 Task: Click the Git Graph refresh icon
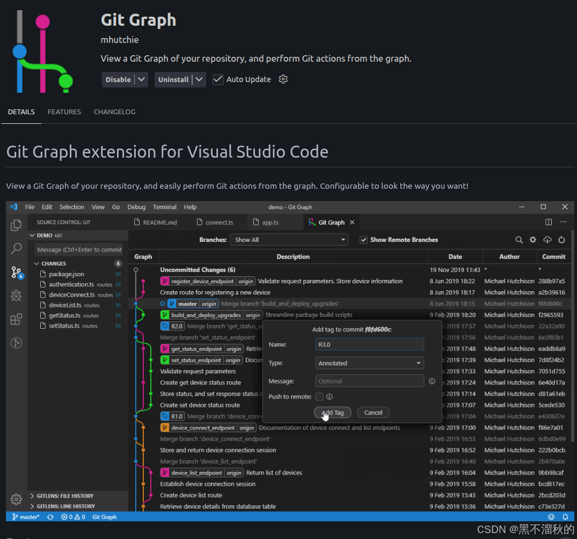(561, 240)
